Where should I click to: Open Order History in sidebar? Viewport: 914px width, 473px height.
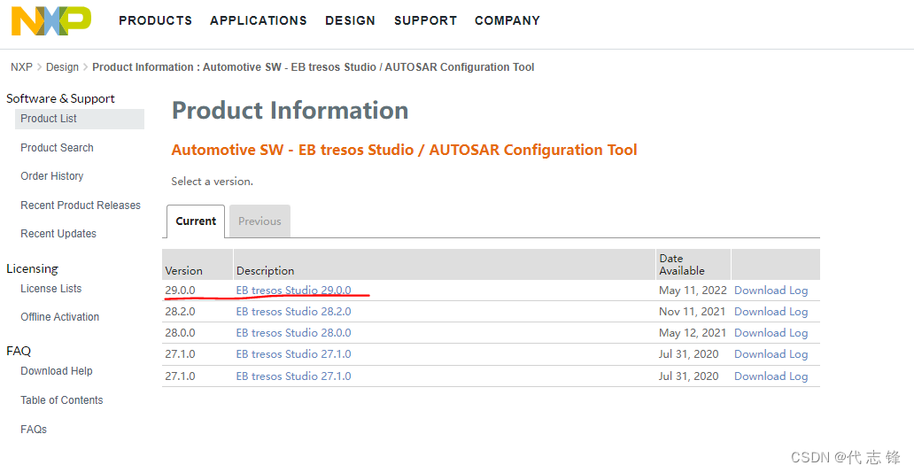pyautogui.click(x=52, y=176)
